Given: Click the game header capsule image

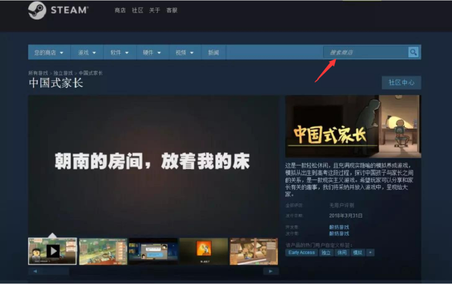Looking at the screenshot, I should 353,127.
